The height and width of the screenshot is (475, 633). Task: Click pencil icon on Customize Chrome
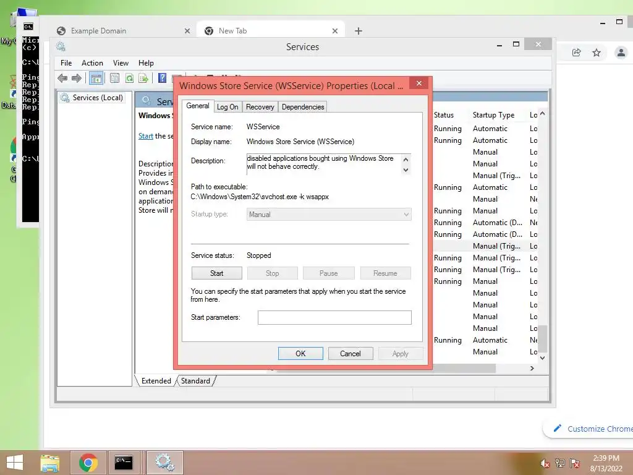558,429
